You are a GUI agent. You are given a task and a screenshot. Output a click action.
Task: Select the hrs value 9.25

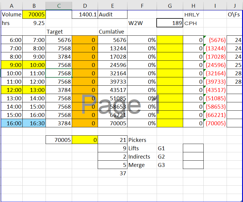(34, 23)
